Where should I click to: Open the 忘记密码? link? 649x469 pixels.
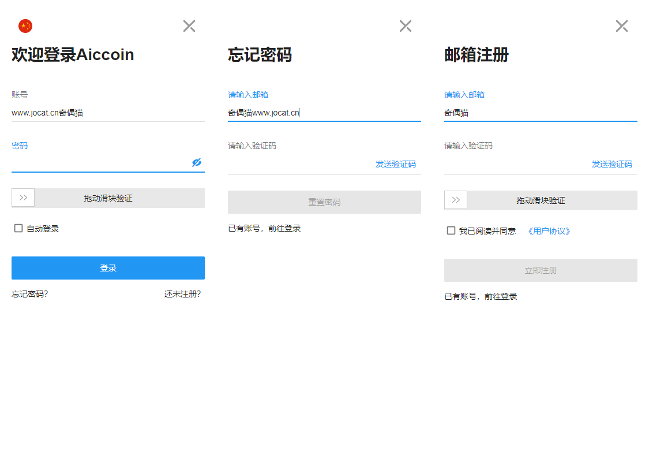click(30, 294)
